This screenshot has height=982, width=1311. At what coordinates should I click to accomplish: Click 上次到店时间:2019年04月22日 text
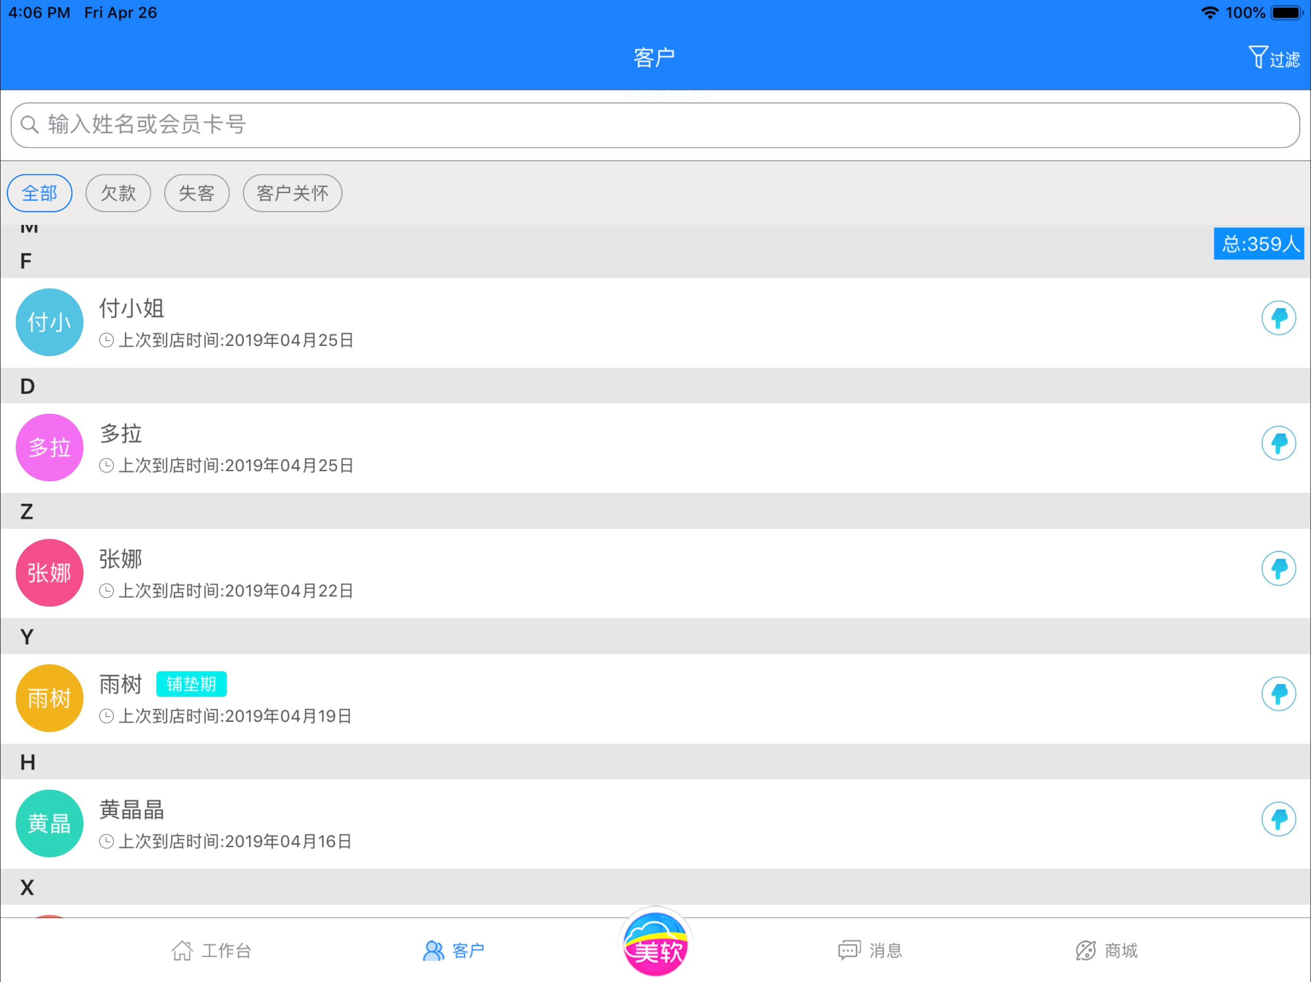236,591
